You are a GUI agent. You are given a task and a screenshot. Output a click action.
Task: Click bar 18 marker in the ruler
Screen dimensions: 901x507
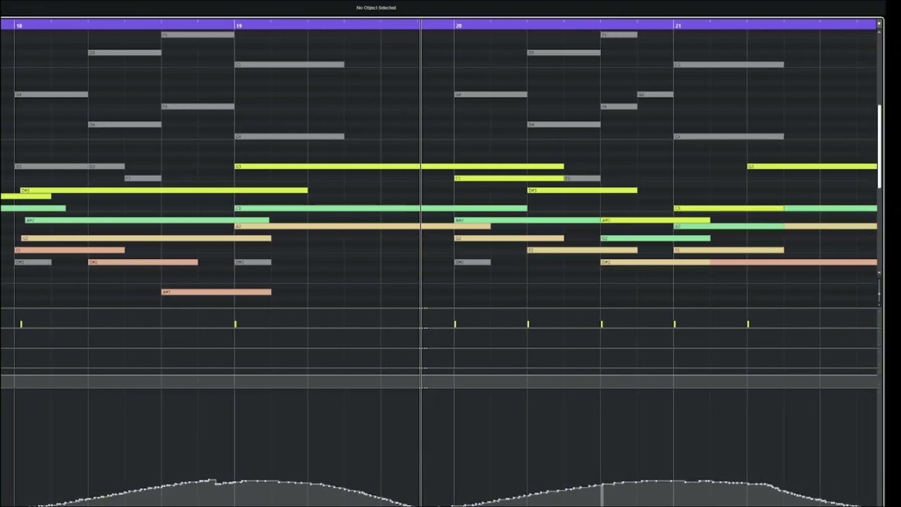coord(19,25)
